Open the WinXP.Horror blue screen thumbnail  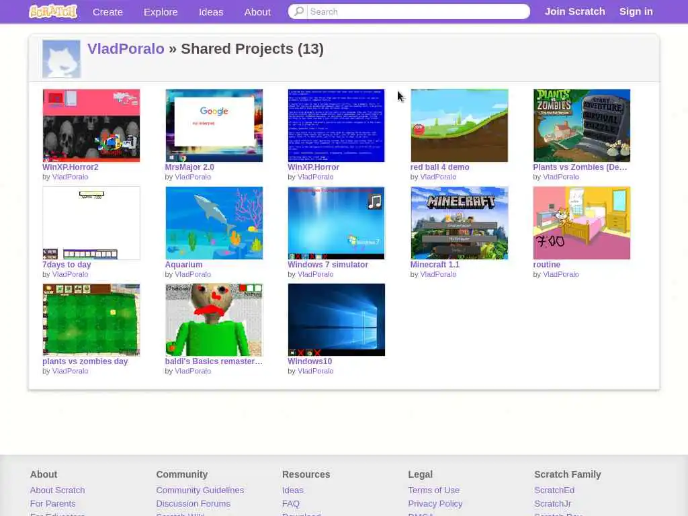(336, 126)
